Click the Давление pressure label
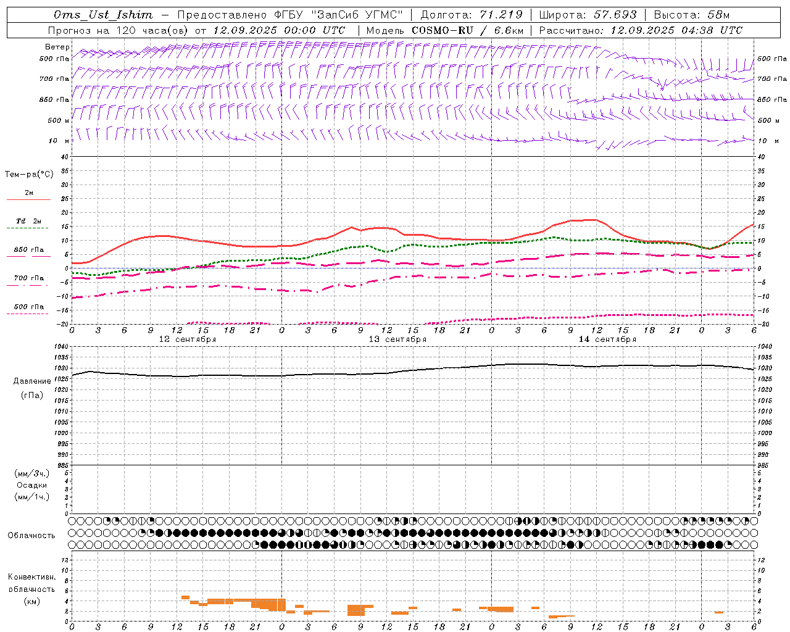 [32, 381]
